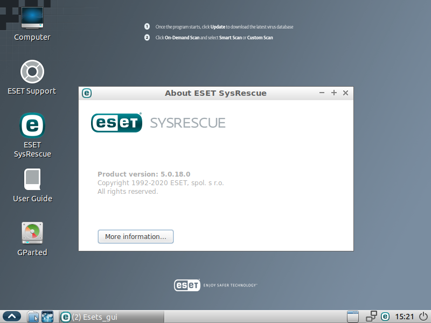Click the 15:21 clock in the taskbar
This screenshot has width=431, height=323.
point(405,317)
